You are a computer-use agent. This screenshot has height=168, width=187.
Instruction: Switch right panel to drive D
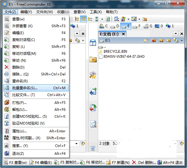pos(115,26)
